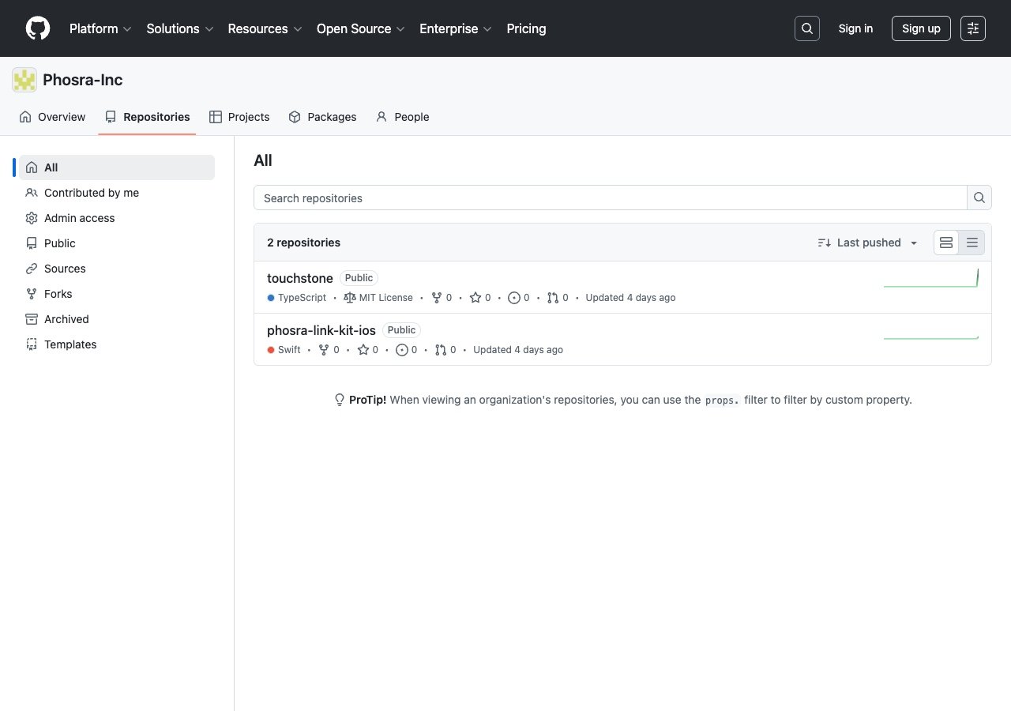1011x711 pixels.
Task: Click the "2 repositories" count text
Action: point(303,243)
